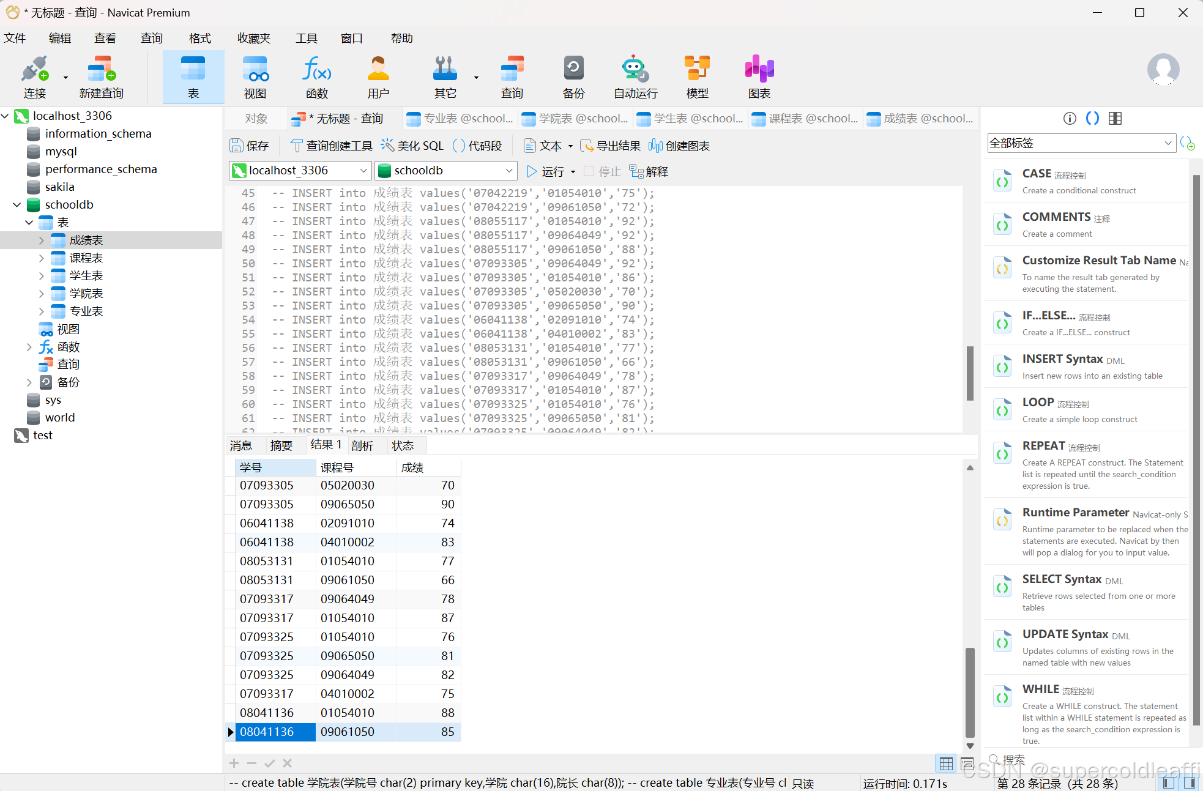Switch to the 剖析 result tab

click(362, 445)
